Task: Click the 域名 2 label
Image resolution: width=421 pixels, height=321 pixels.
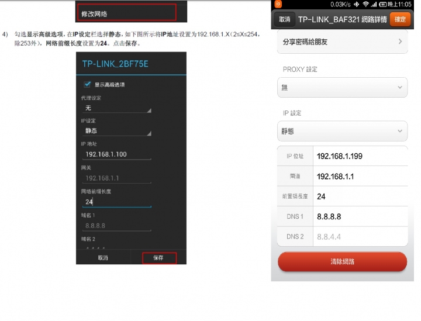Action: point(88,239)
